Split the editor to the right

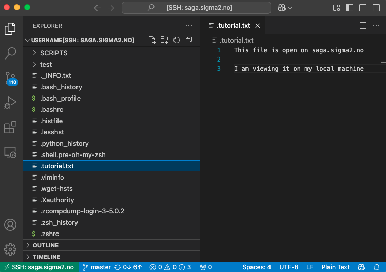(x=363, y=25)
